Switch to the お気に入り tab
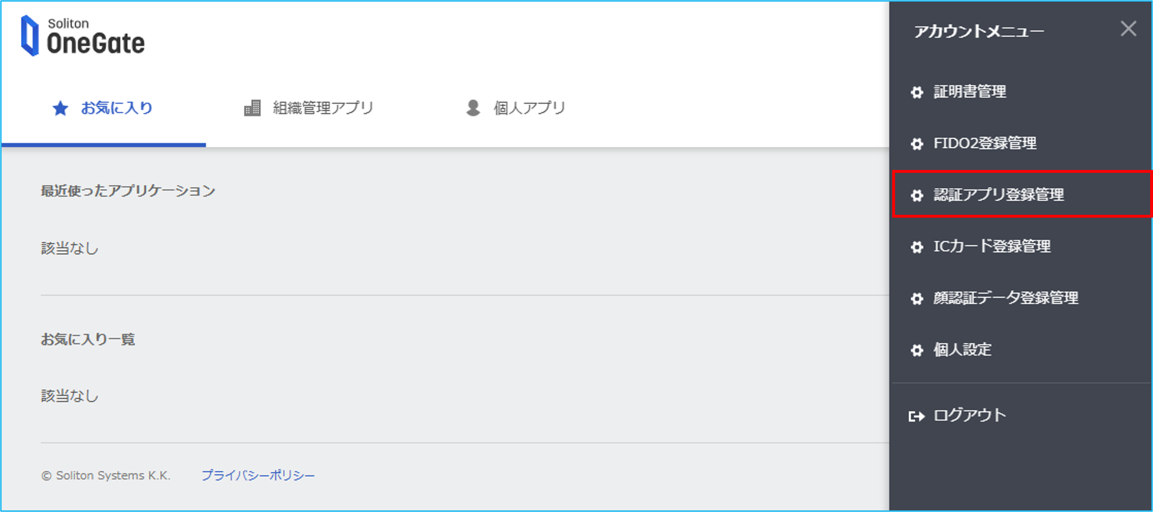 tap(103, 108)
